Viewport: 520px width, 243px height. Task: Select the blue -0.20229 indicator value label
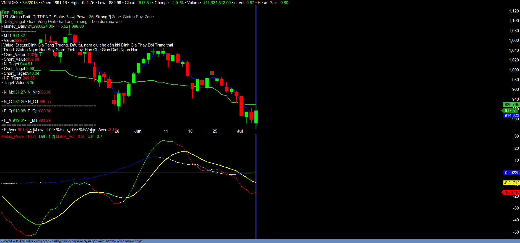511,173
